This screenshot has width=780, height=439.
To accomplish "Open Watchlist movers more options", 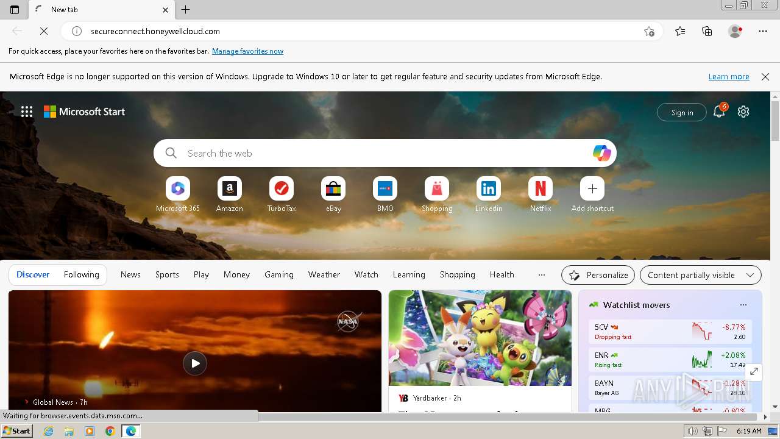I will point(743,305).
